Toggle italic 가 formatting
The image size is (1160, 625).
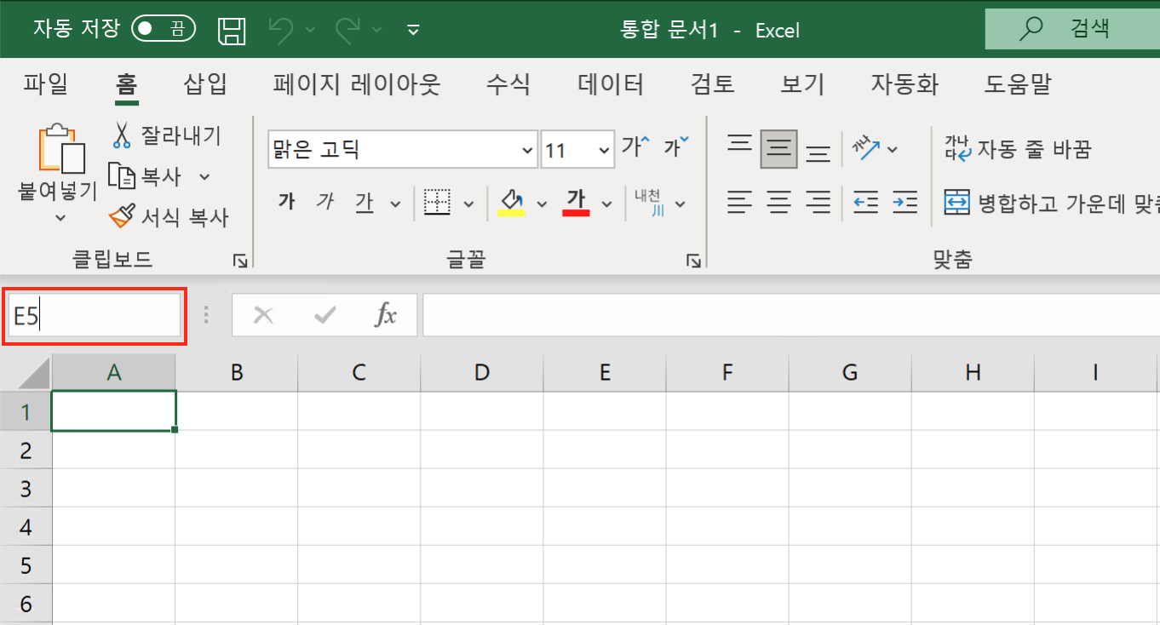coord(324,203)
